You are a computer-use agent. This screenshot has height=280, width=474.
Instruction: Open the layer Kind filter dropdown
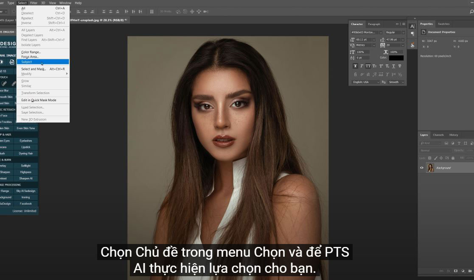click(430, 143)
